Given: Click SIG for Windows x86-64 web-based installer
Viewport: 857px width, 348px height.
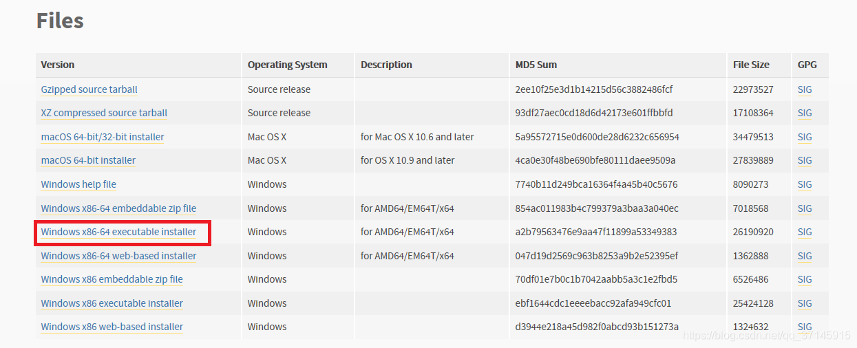Looking at the screenshot, I should [805, 256].
